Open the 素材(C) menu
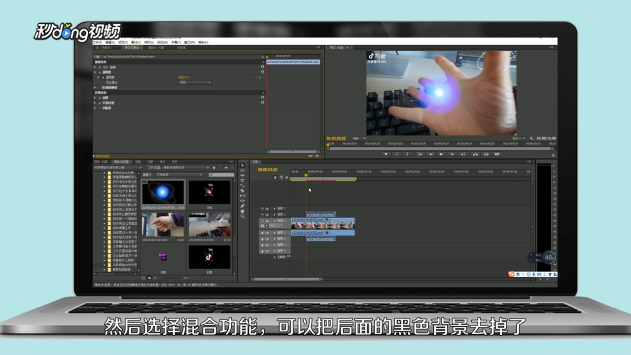This screenshot has width=631, height=355. pos(136,42)
